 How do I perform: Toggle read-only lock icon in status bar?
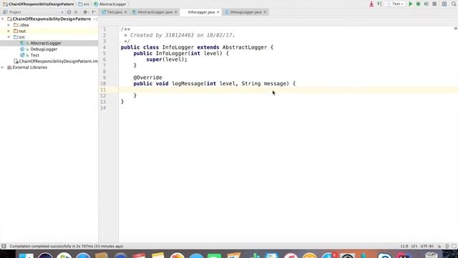coord(439,247)
